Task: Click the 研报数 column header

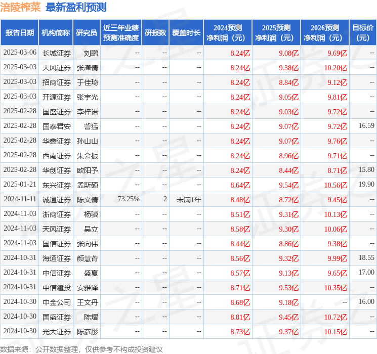Action: [x=155, y=33]
